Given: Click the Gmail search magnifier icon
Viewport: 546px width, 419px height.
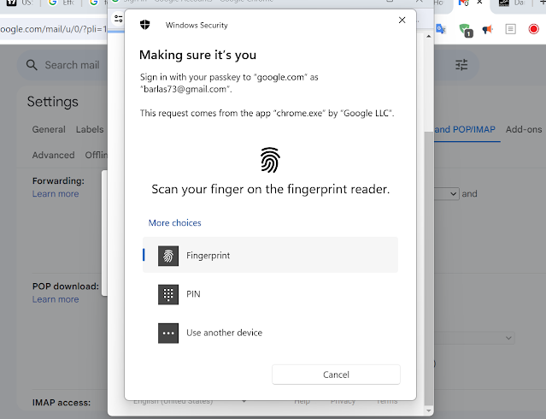Looking at the screenshot, I should 32,65.
